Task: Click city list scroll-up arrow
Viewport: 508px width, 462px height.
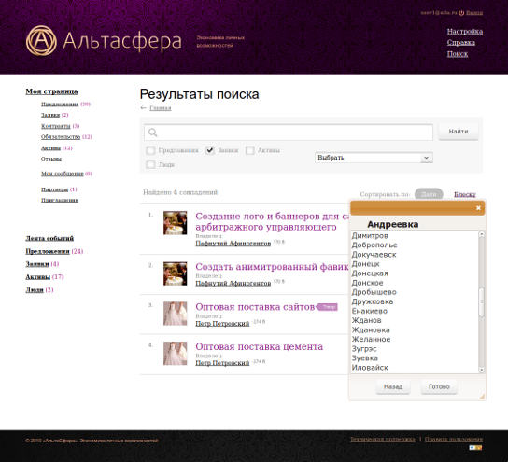Action: [482, 233]
